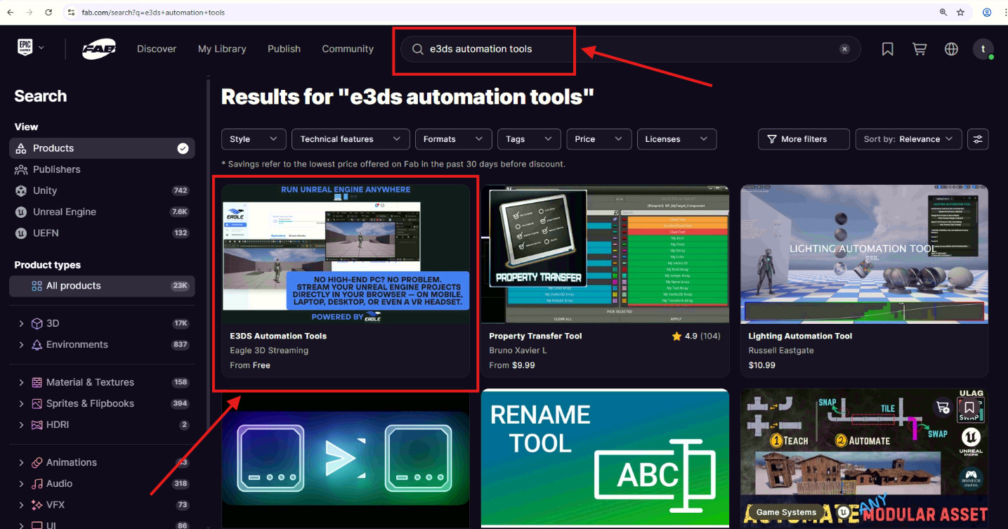This screenshot has height=529, width=1008.
Task: Click the Lighting Automation Tool thumbnail
Action: pyautogui.click(x=864, y=254)
